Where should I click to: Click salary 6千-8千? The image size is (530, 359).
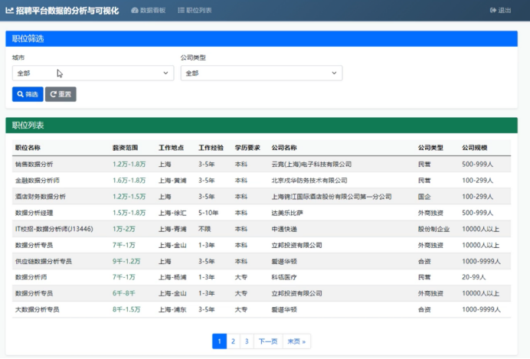[x=124, y=293]
